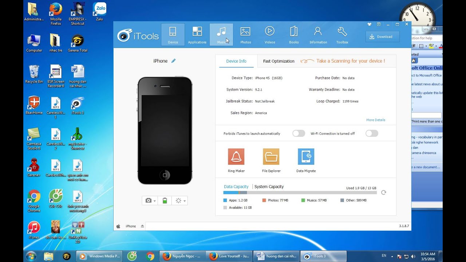Click a new document link in Word pane
Image resolution: width=466 pixels, height=262 pixels.
pyautogui.click(x=426, y=167)
